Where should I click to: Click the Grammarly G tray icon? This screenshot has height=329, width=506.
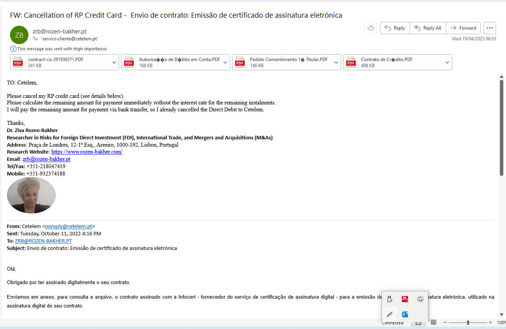(x=420, y=299)
